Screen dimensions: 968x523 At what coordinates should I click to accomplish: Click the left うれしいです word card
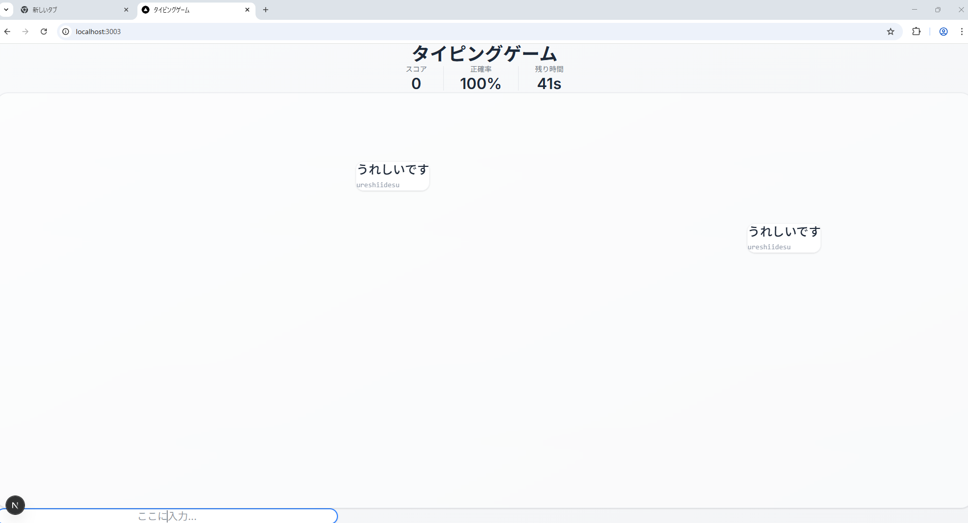(392, 176)
